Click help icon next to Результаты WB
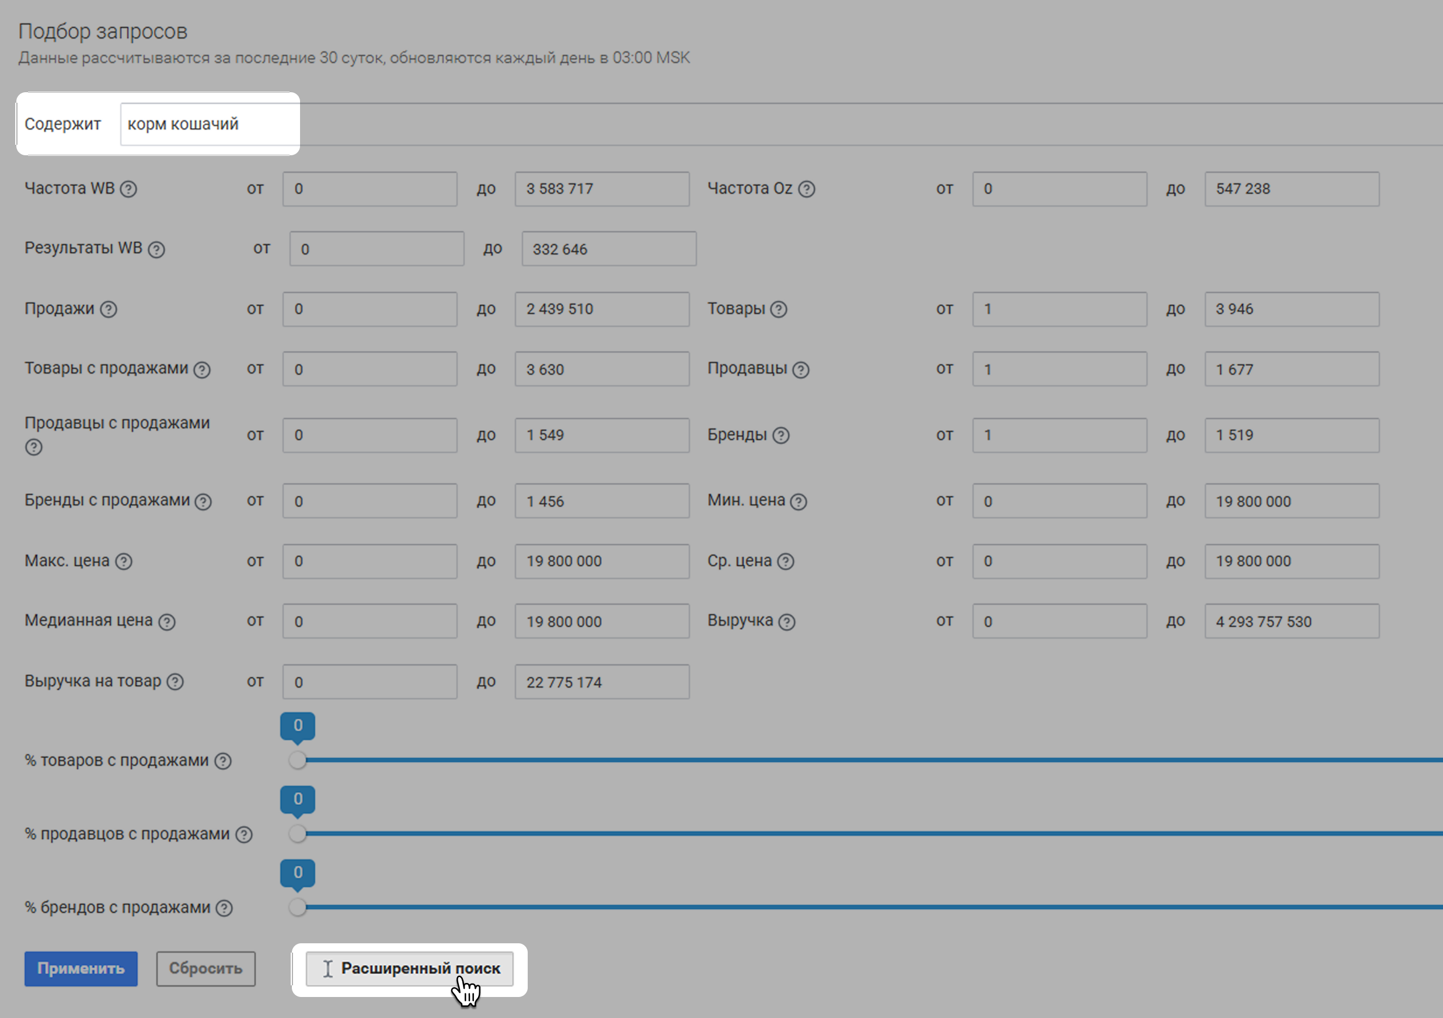Image resolution: width=1443 pixels, height=1018 pixels. pos(156,249)
